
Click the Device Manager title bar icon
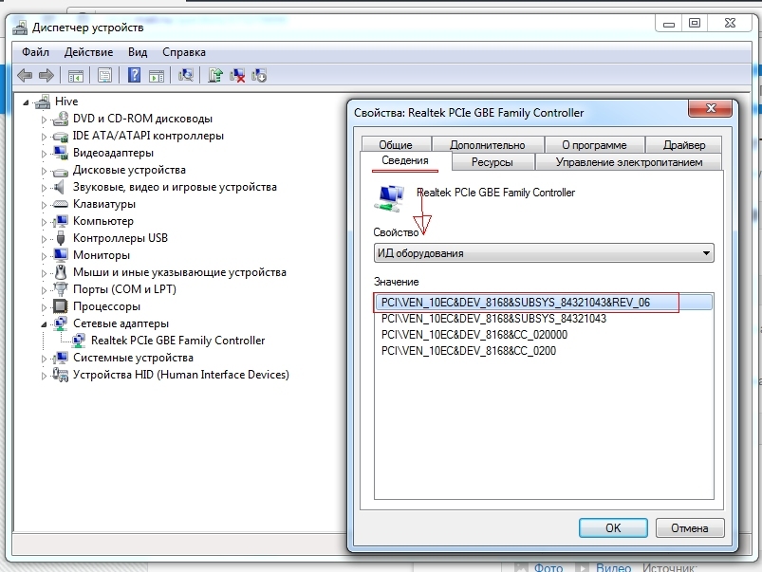coord(20,28)
